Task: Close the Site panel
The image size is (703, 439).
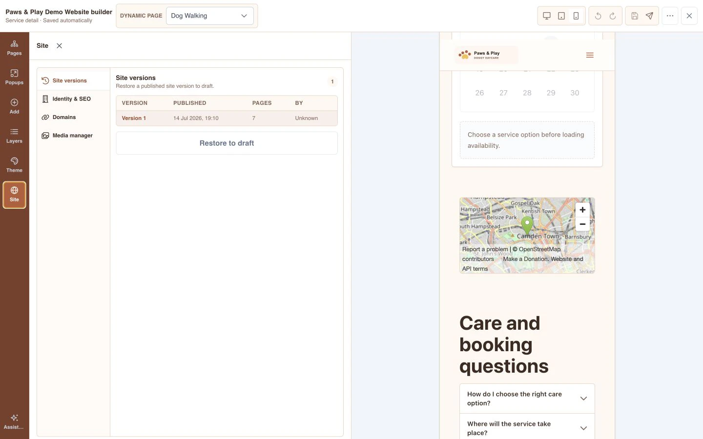Action: [59, 46]
